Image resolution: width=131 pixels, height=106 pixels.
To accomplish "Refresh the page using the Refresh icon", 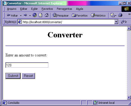I will 40,15.
